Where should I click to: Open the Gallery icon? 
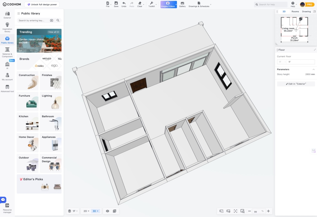click(x=182, y=3)
